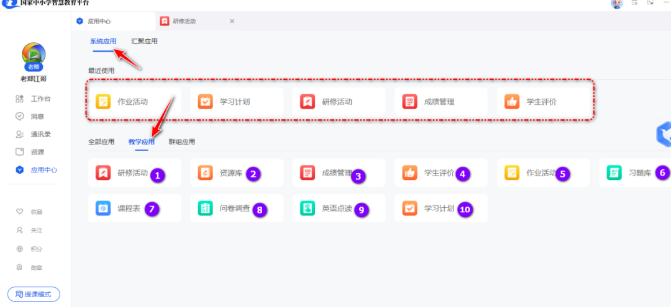Select 群组应用 filter tab
Image resolution: width=671 pixels, height=307 pixels.
click(182, 142)
